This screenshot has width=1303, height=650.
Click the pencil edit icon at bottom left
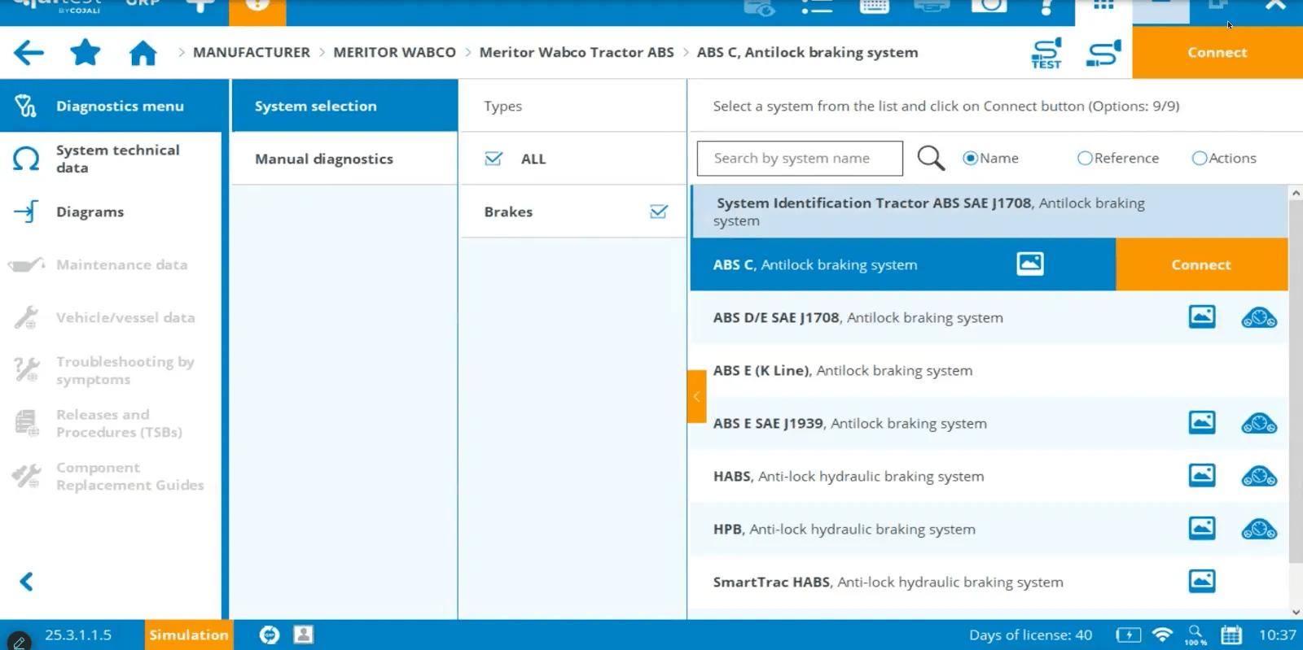[19, 641]
